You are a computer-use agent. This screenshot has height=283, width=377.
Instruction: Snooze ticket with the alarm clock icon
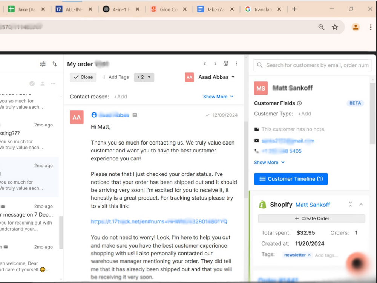pyautogui.click(x=226, y=63)
